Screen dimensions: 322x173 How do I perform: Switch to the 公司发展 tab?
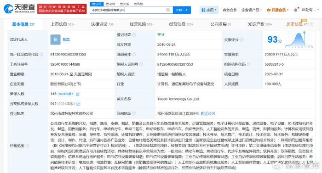click(x=220, y=24)
